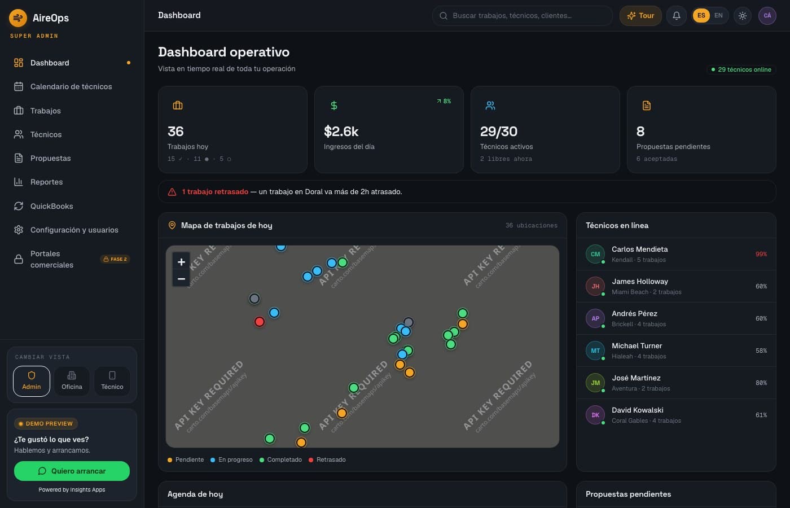Click the document icon in Propuestas pendientes card
The image size is (790, 508).
(647, 106)
